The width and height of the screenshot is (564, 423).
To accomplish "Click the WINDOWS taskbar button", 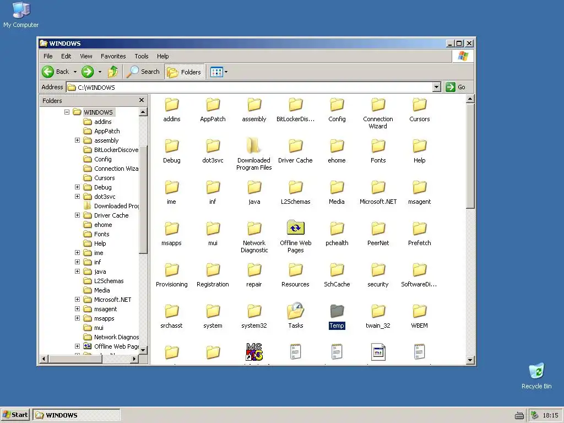I will [x=77, y=415].
